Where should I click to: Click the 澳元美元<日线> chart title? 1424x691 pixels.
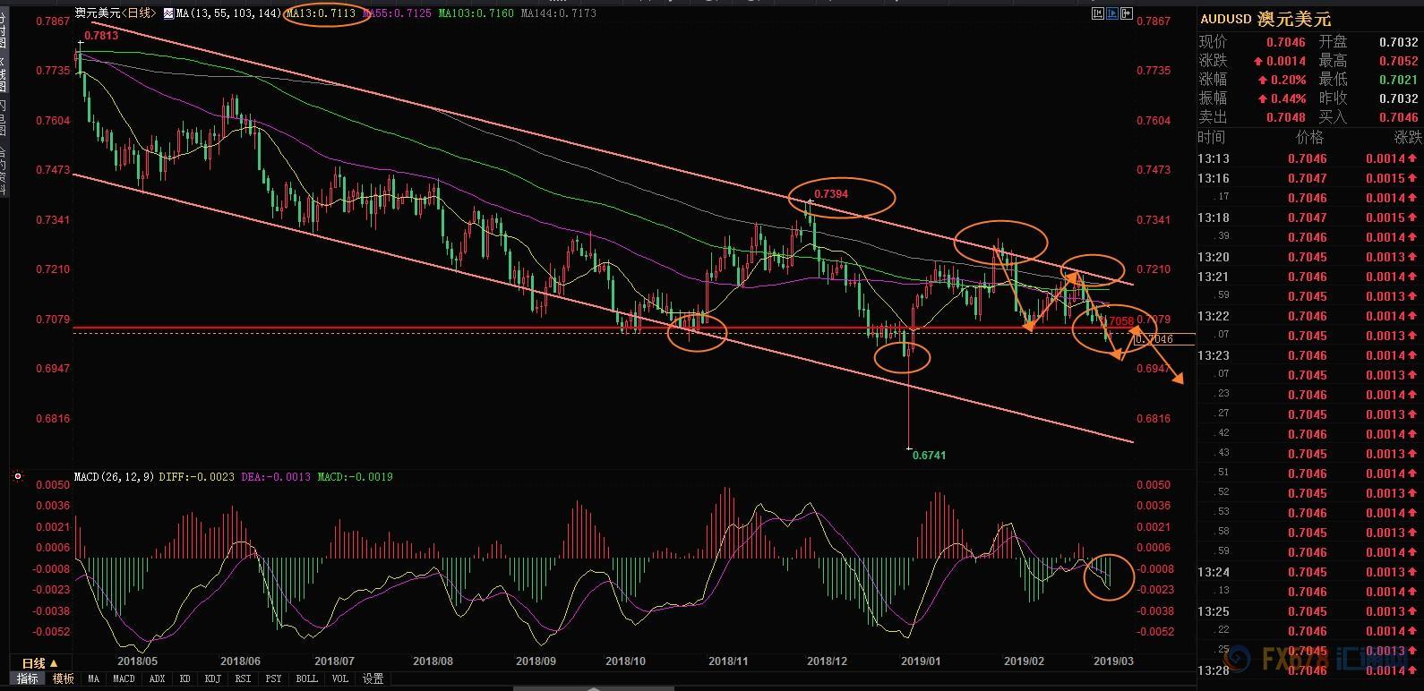point(115,13)
